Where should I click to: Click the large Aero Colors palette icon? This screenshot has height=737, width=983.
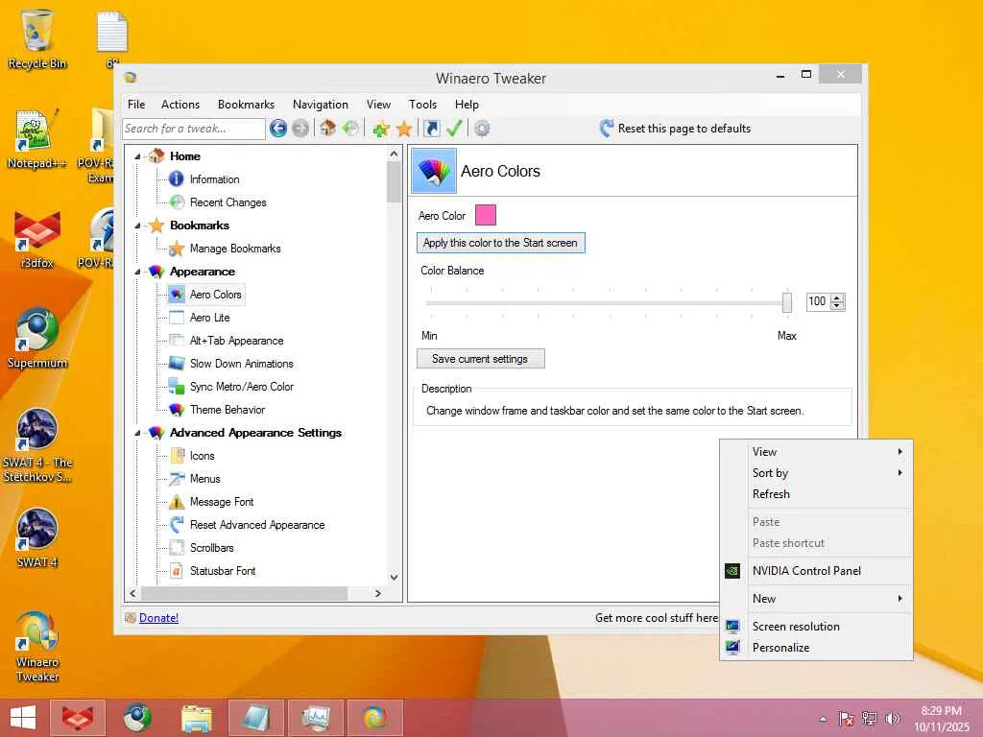pyautogui.click(x=434, y=171)
